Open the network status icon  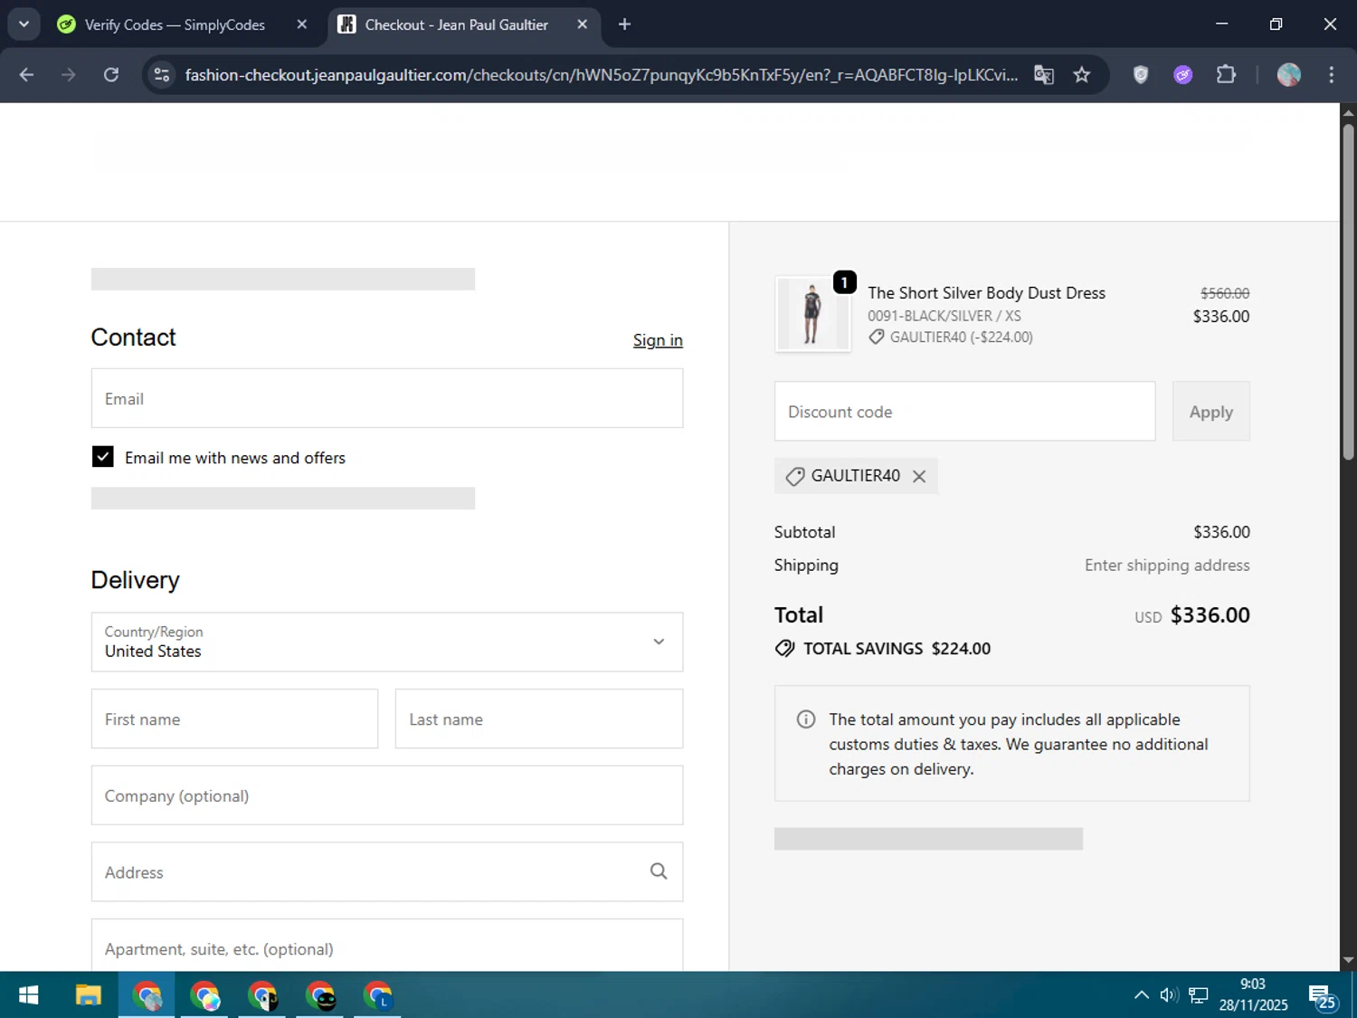coord(1199,995)
